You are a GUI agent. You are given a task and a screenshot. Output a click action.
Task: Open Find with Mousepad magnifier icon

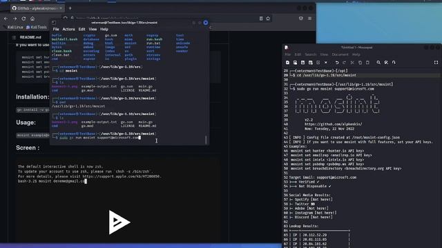click(x=378, y=63)
